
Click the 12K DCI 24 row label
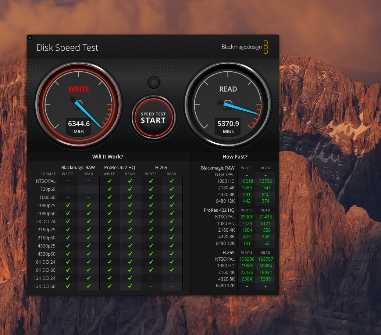point(44,278)
